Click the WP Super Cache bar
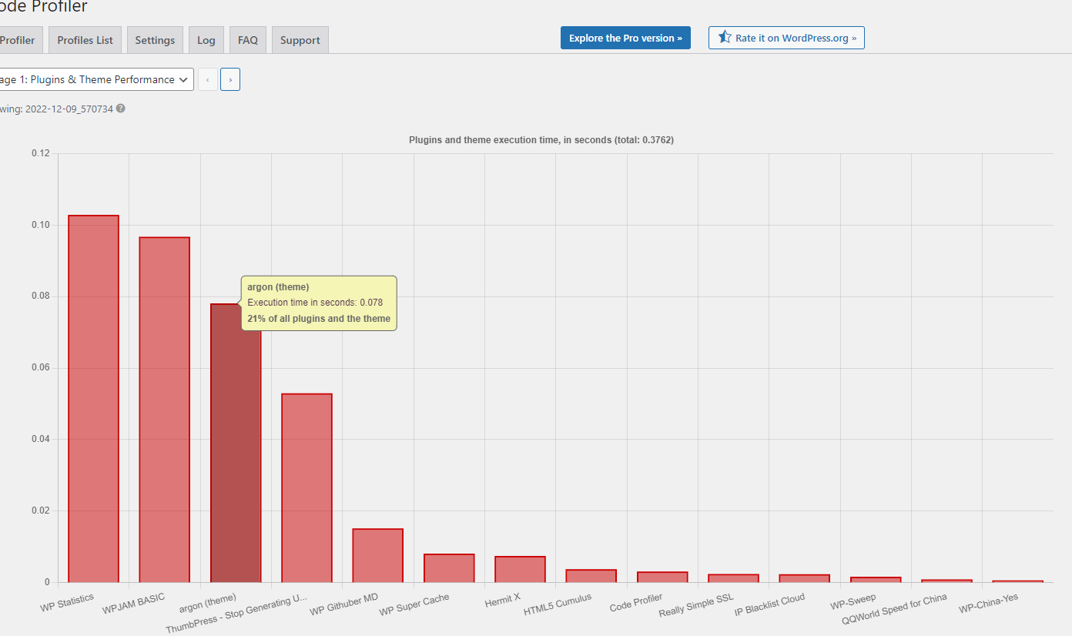 pyautogui.click(x=449, y=568)
